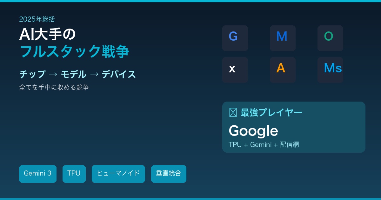Click the ヒューマノイド tag
381x200 pixels.
point(118,174)
